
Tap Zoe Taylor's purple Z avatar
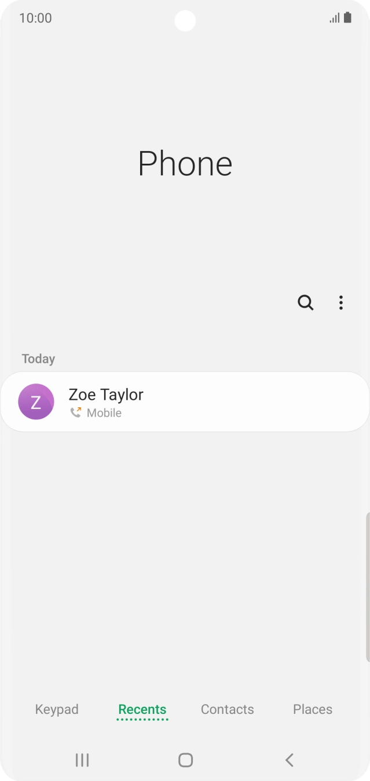(x=36, y=401)
